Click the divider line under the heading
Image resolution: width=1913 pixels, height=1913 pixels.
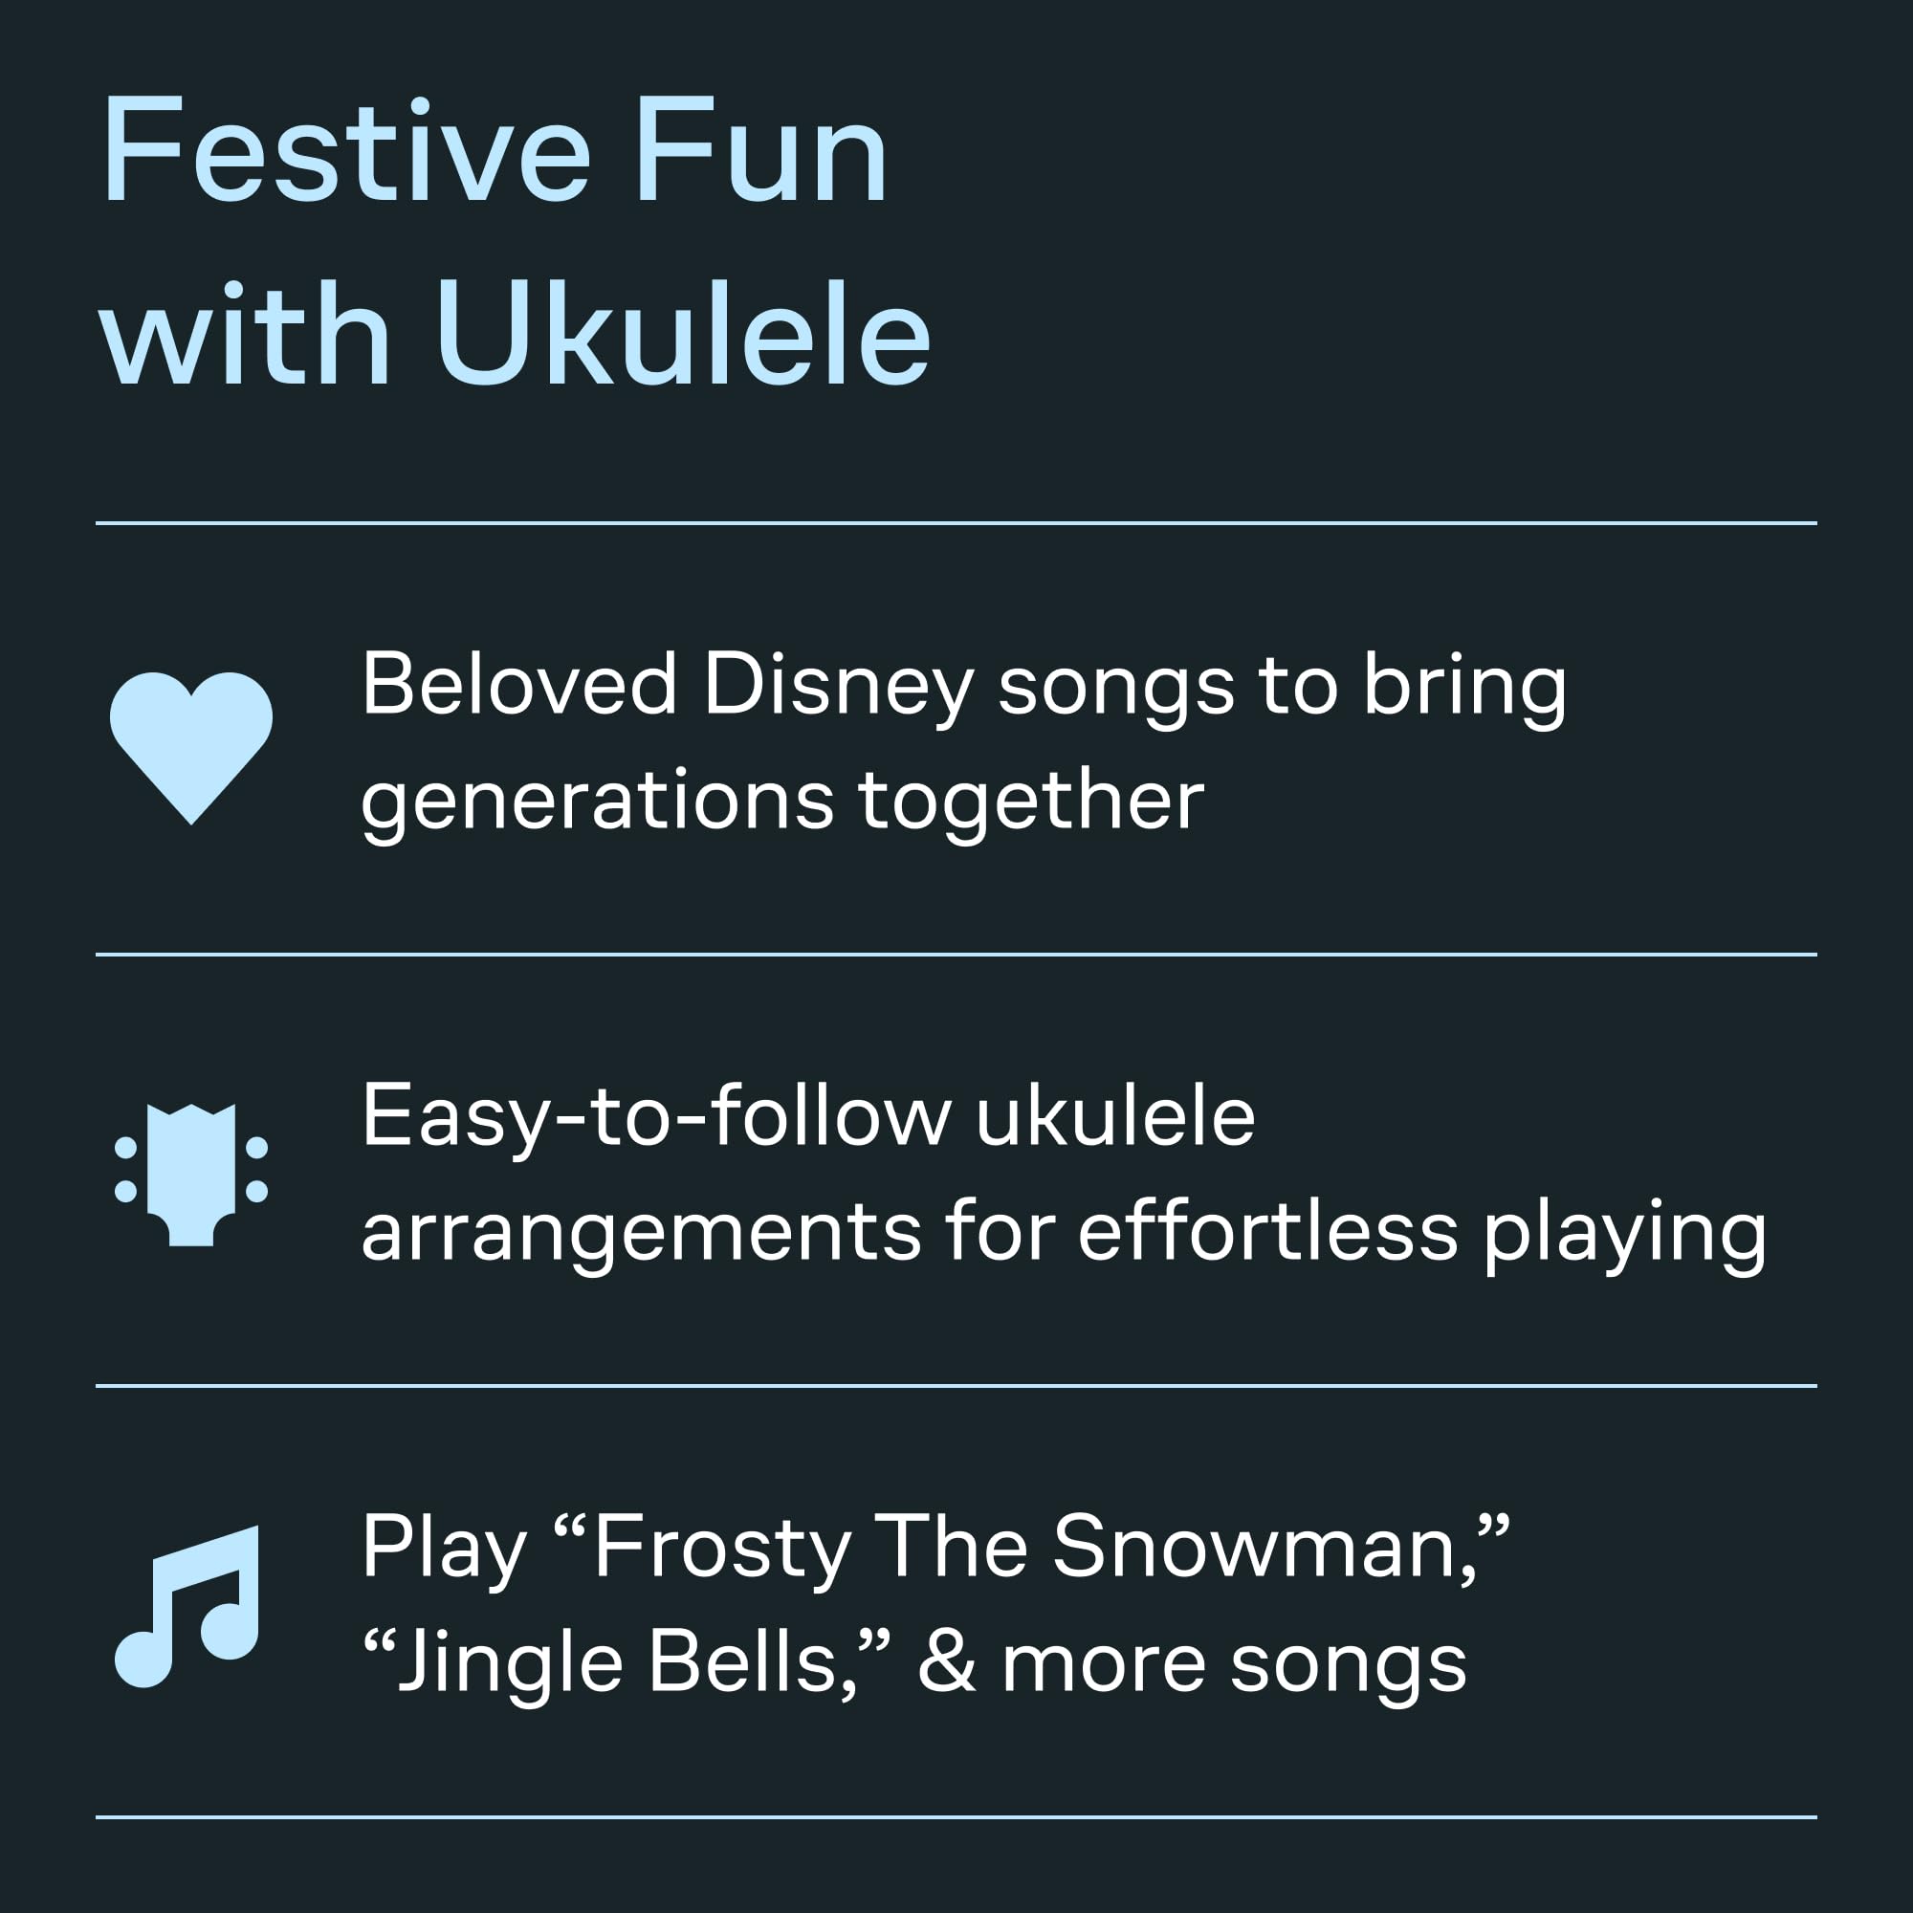[956, 523]
